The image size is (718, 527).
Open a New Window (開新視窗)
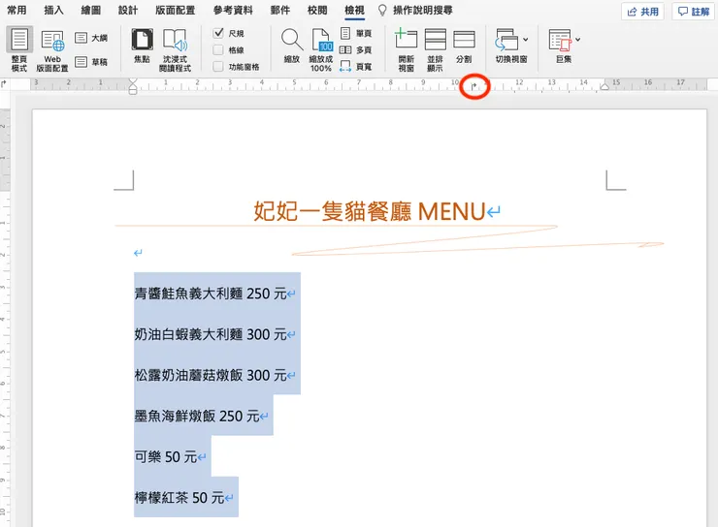[x=407, y=49]
